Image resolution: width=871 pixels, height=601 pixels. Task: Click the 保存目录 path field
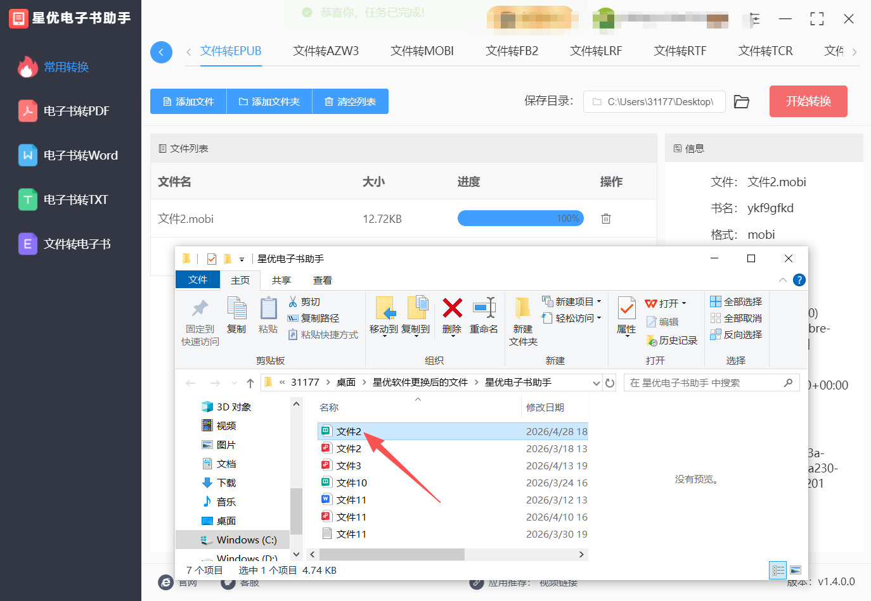654,101
